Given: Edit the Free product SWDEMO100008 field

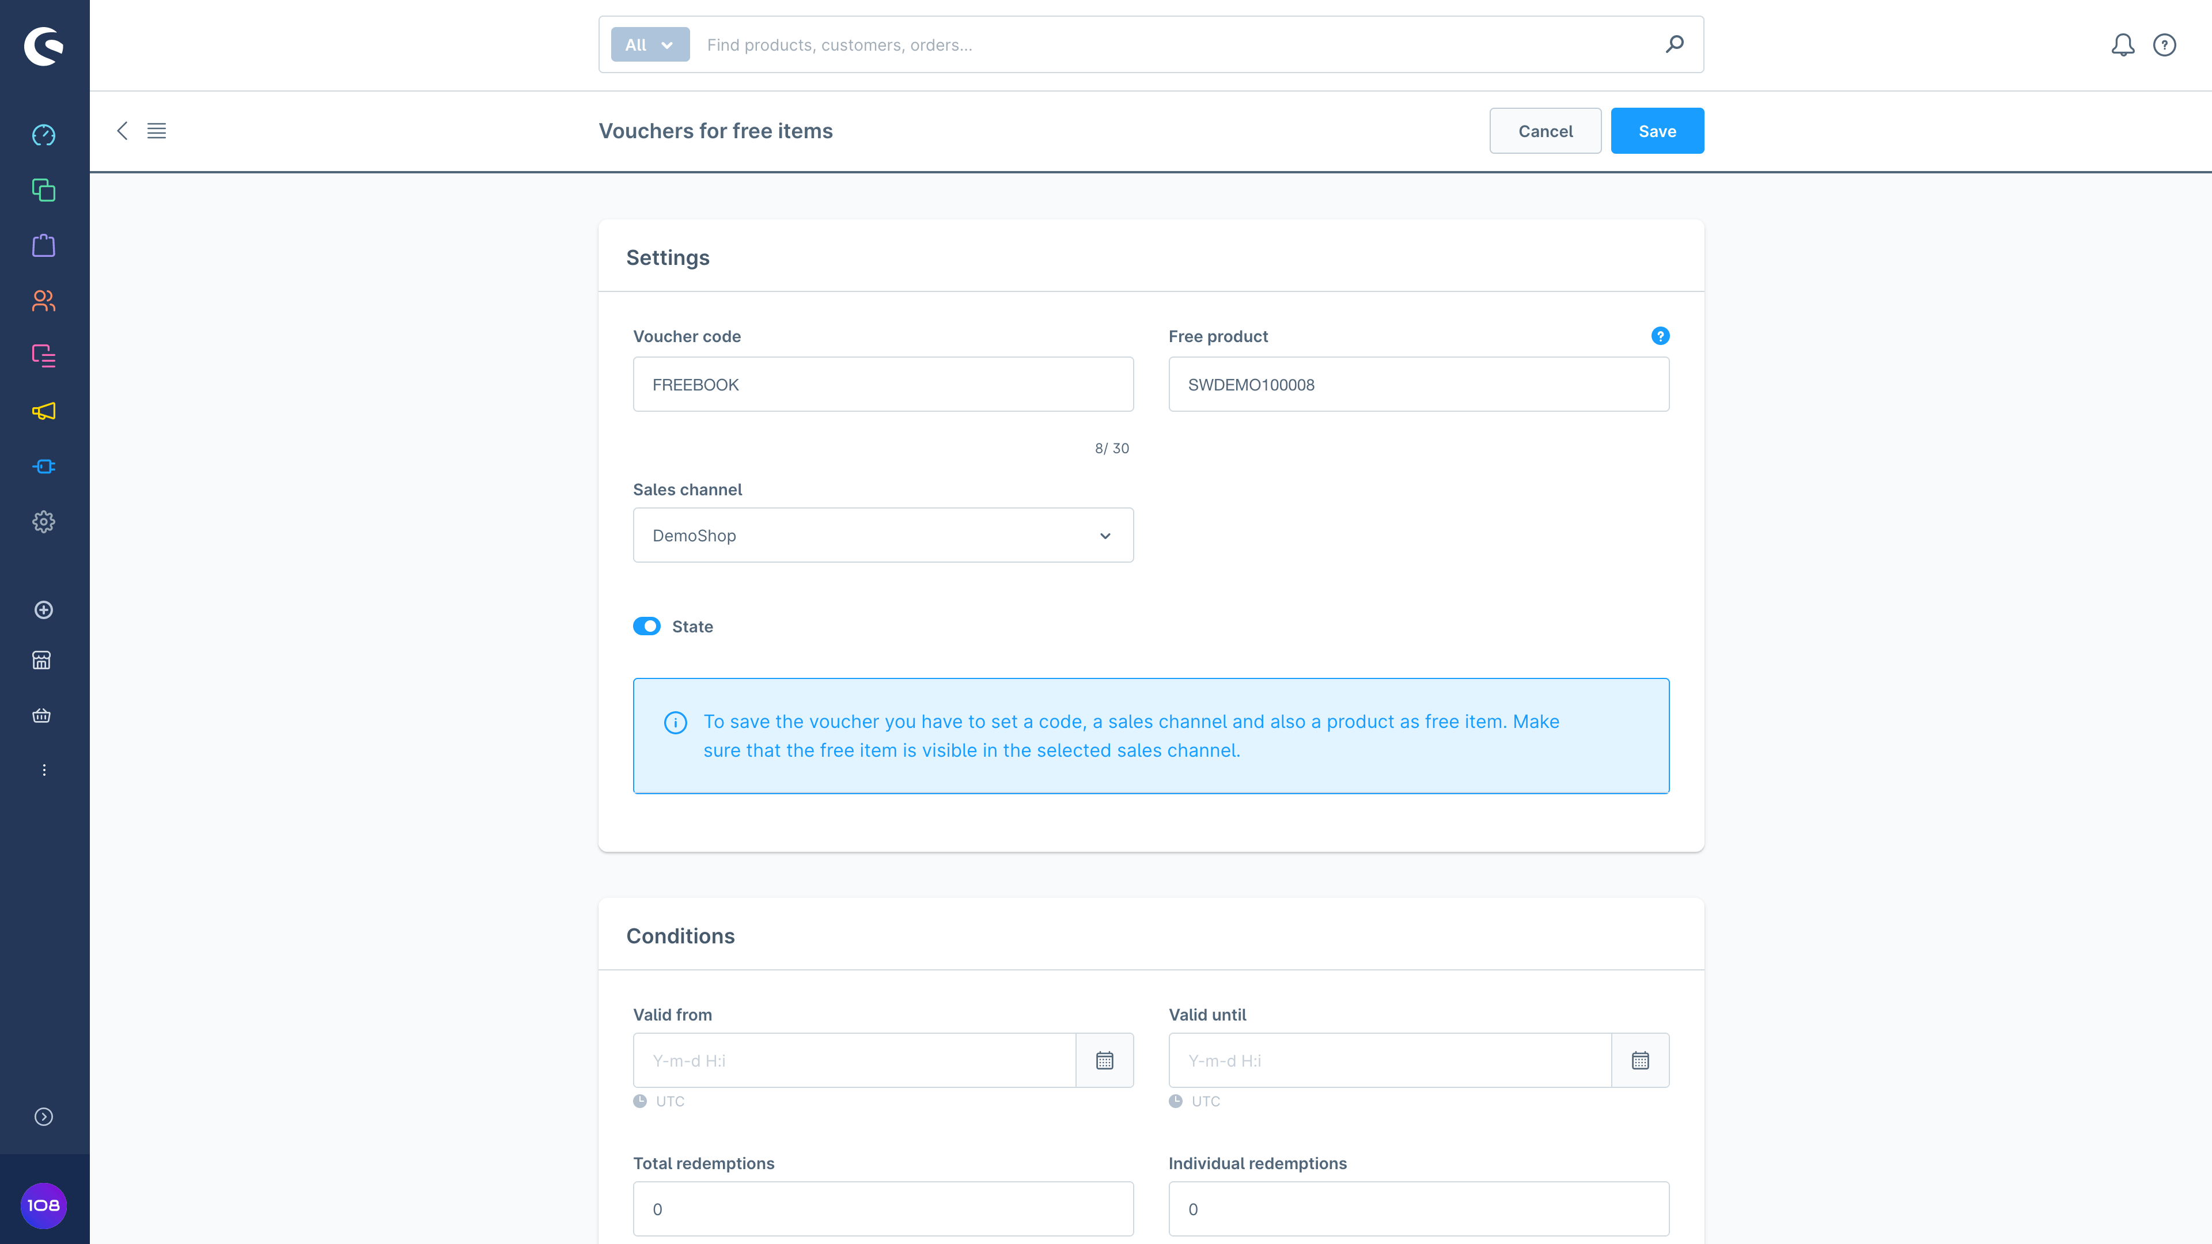Looking at the screenshot, I should pos(1419,384).
